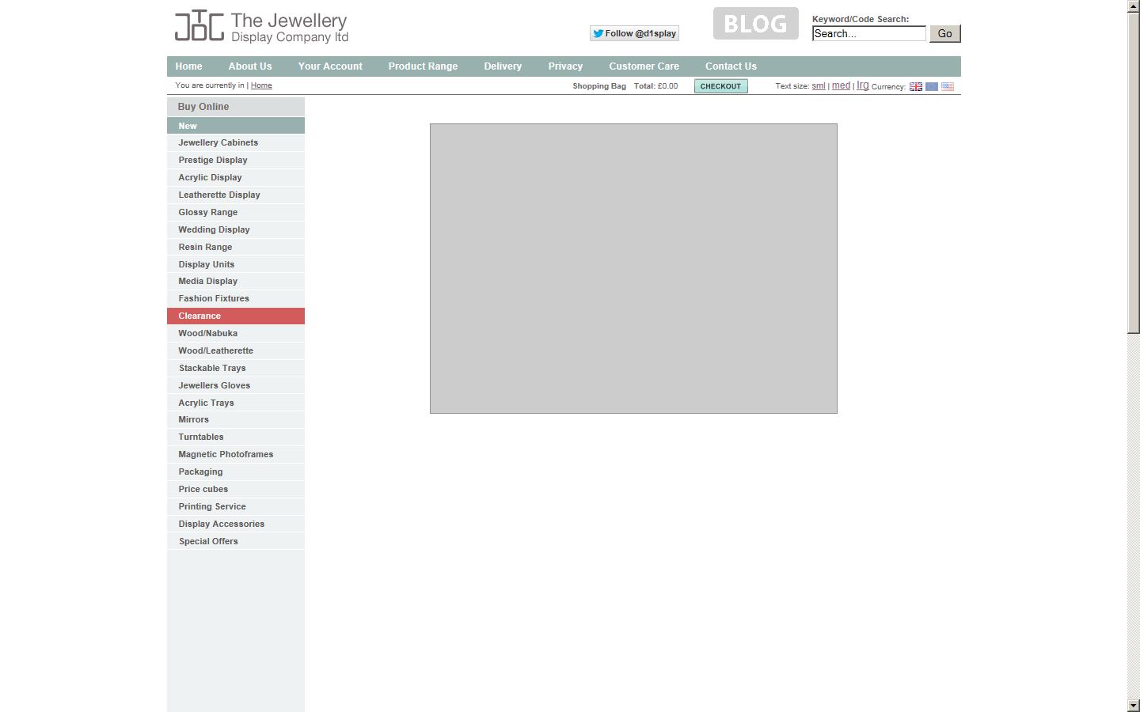
Task: Open the BLOG page
Action: [x=754, y=23]
